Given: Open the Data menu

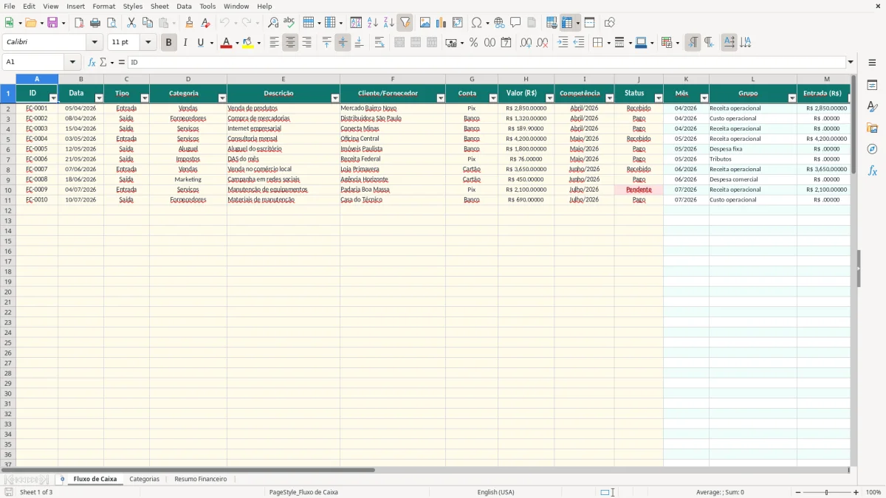Looking at the screenshot, I should pyautogui.click(x=184, y=6).
